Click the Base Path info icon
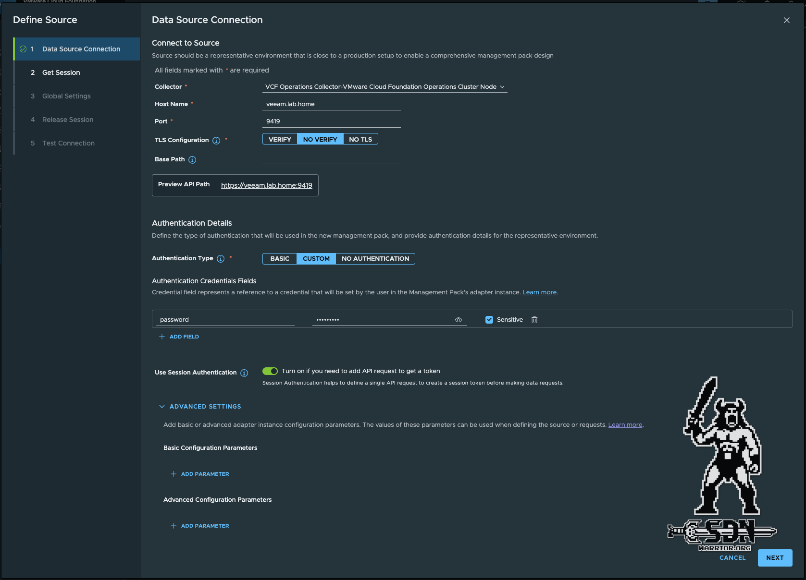Image resolution: width=806 pixels, height=580 pixels. [x=192, y=160]
